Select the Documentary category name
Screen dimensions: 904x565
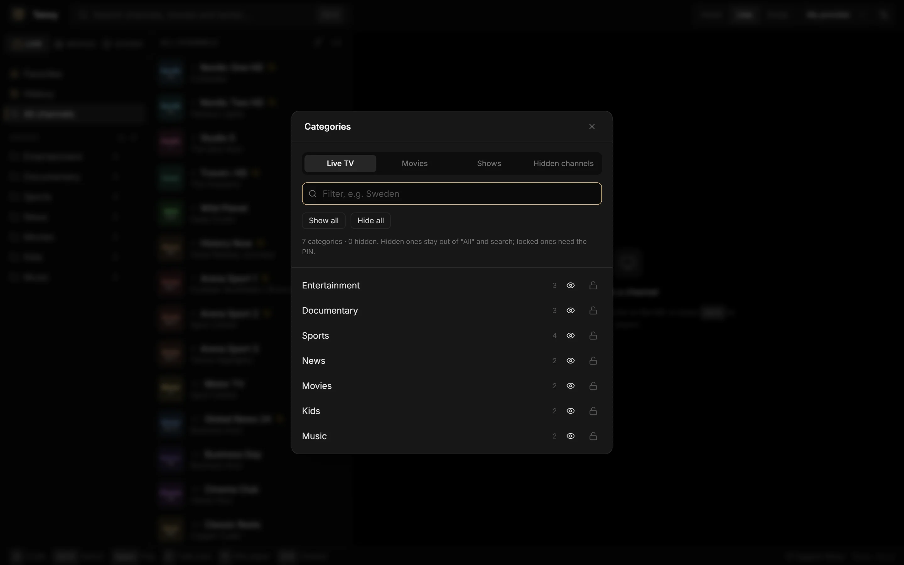330,310
